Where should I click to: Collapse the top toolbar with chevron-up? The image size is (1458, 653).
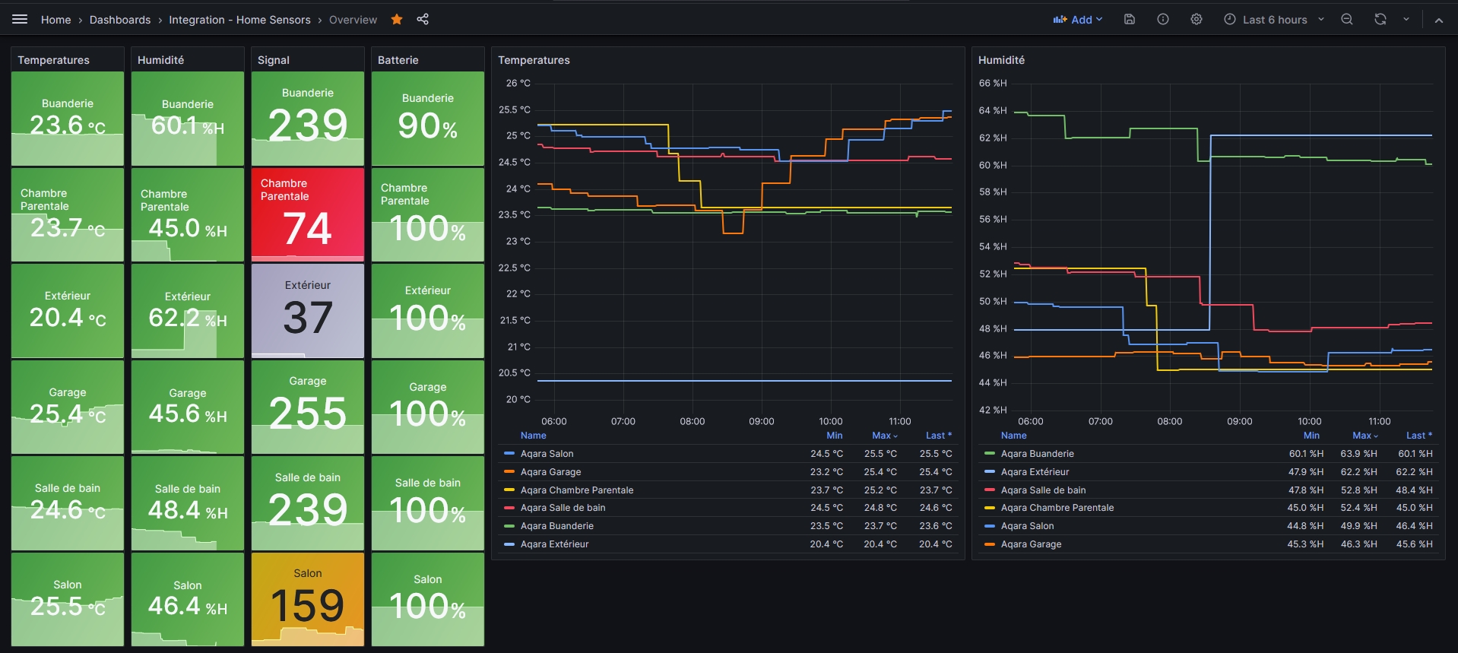pos(1439,20)
